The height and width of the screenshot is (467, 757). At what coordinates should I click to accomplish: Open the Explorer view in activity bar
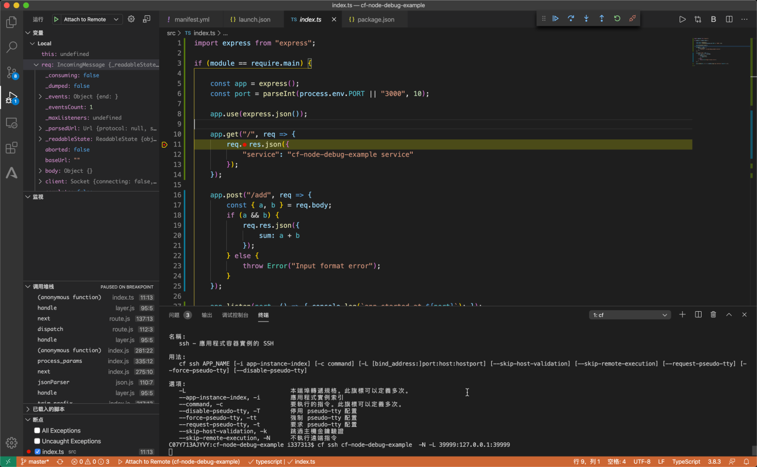coord(11,22)
